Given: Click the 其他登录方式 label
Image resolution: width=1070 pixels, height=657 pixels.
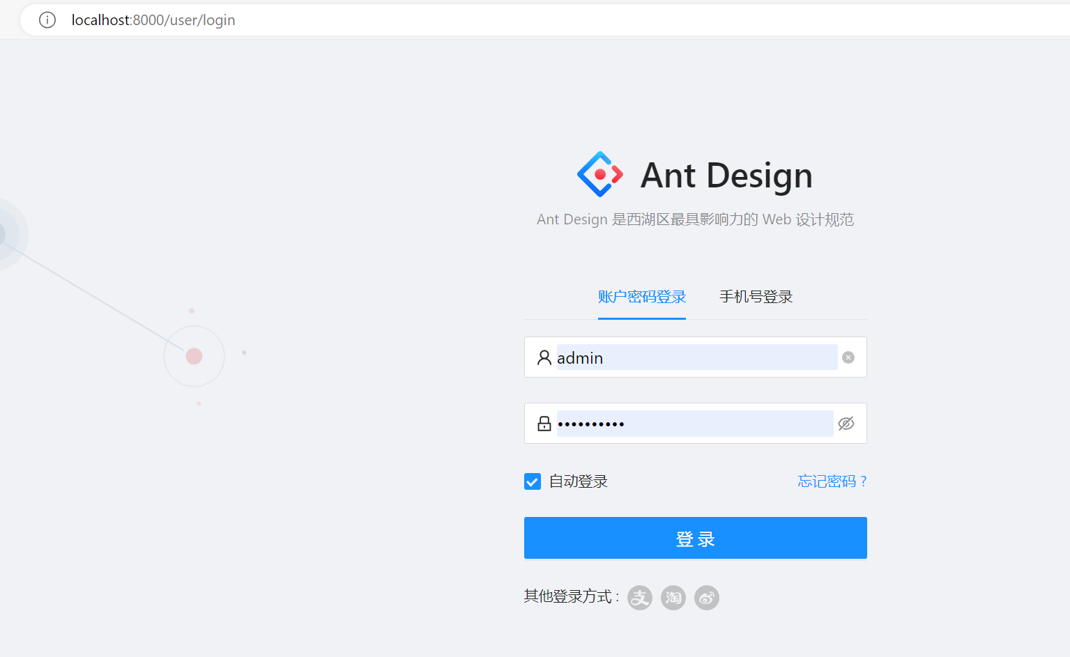Looking at the screenshot, I should 572,596.
